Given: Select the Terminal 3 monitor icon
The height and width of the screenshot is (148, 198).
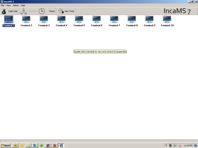Looking at the screenshot, I should 44,19.
